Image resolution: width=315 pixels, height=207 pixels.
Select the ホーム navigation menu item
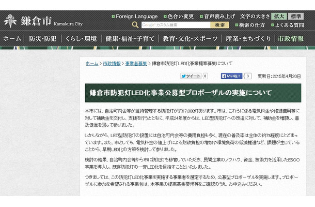(x=12, y=39)
